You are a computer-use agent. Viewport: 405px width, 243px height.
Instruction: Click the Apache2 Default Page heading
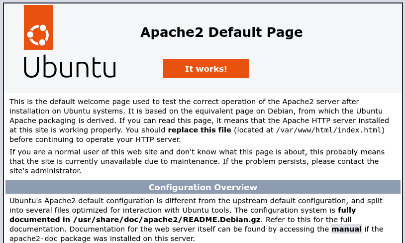click(221, 32)
